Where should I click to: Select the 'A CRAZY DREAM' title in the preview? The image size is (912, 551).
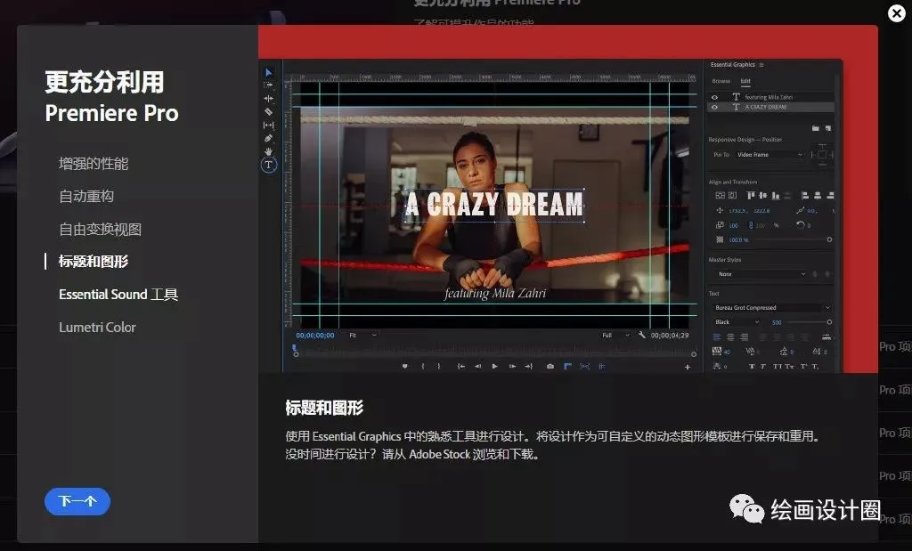click(x=494, y=204)
